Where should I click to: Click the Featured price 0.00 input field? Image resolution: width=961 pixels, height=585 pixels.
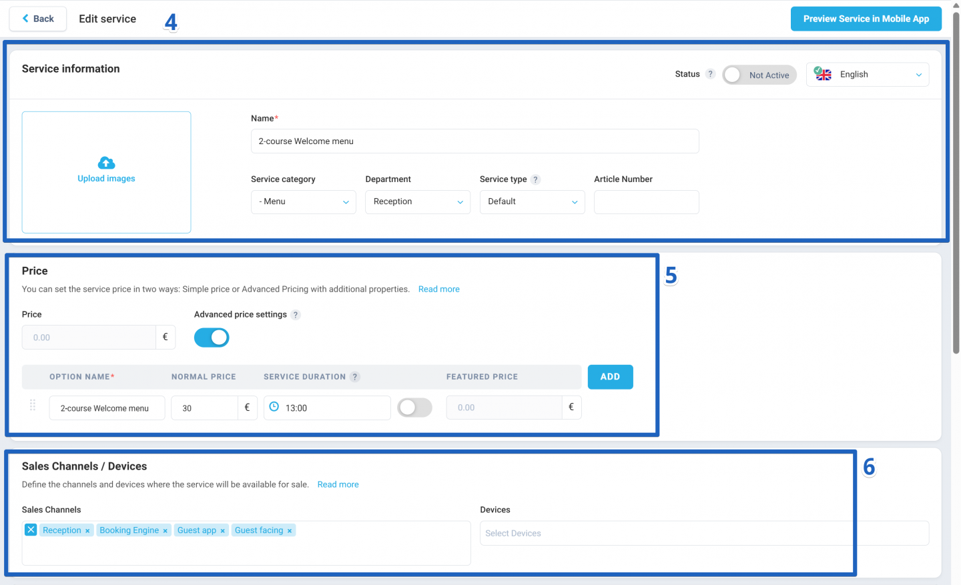pyautogui.click(x=504, y=408)
